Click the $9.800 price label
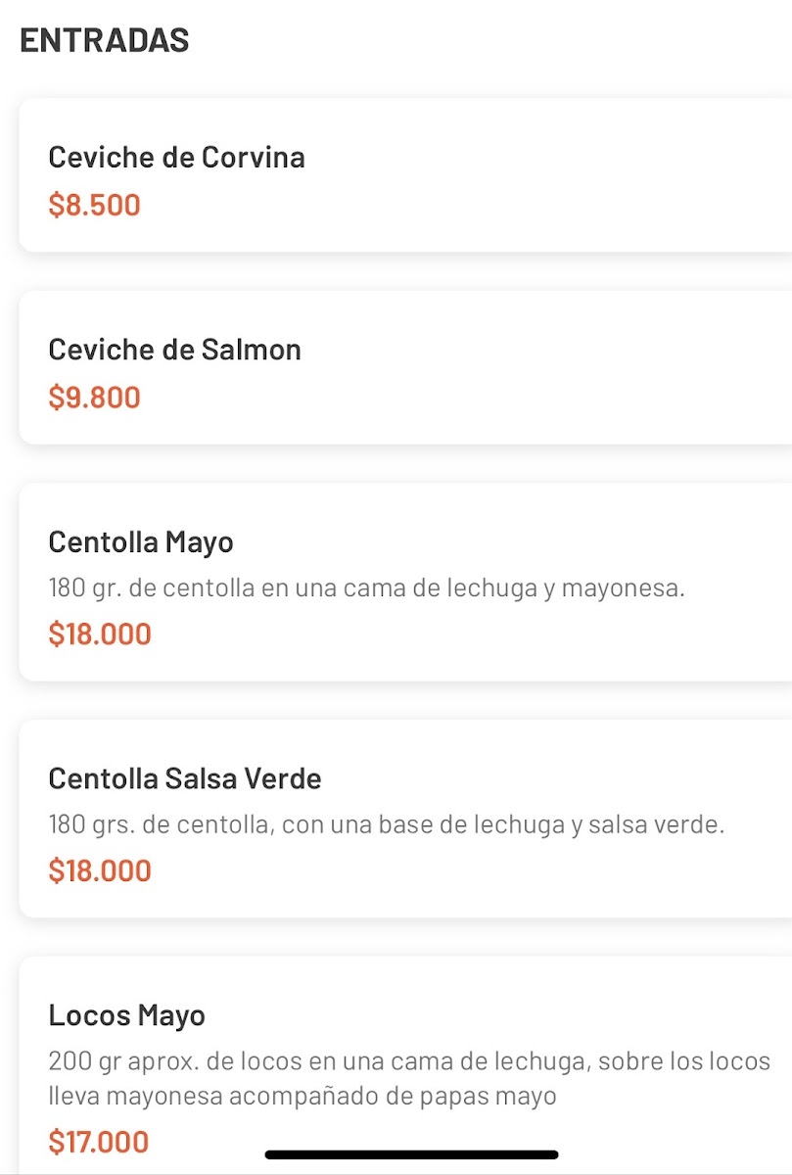Viewport: 792px width, 1175px height. [94, 398]
